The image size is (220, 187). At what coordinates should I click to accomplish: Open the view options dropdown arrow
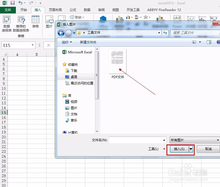(x=200, y=42)
